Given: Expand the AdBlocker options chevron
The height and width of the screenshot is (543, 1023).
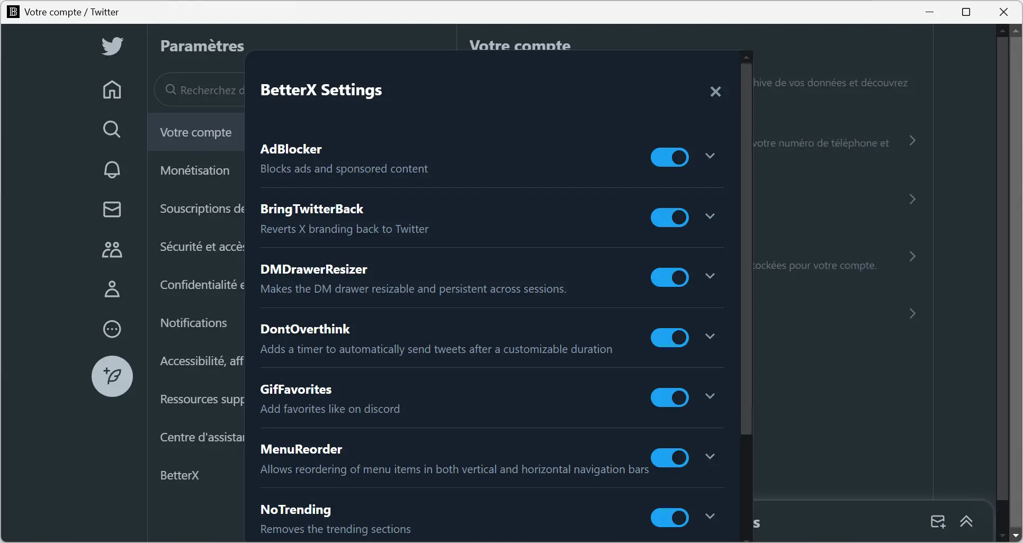Looking at the screenshot, I should [x=710, y=156].
